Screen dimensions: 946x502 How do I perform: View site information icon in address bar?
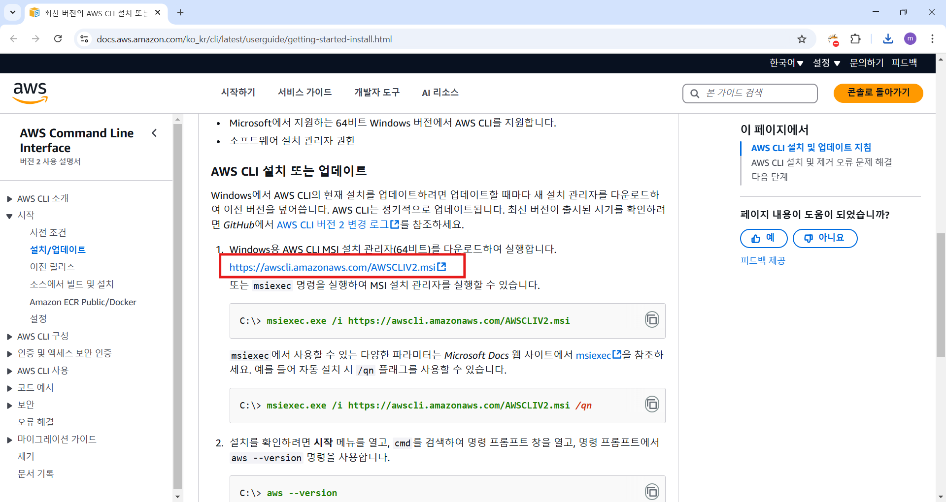click(x=84, y=39)
